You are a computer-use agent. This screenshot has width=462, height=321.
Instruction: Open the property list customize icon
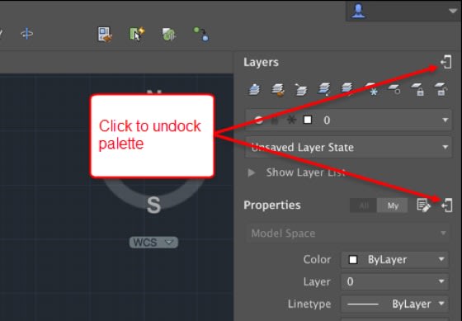(x=424, y=205)
